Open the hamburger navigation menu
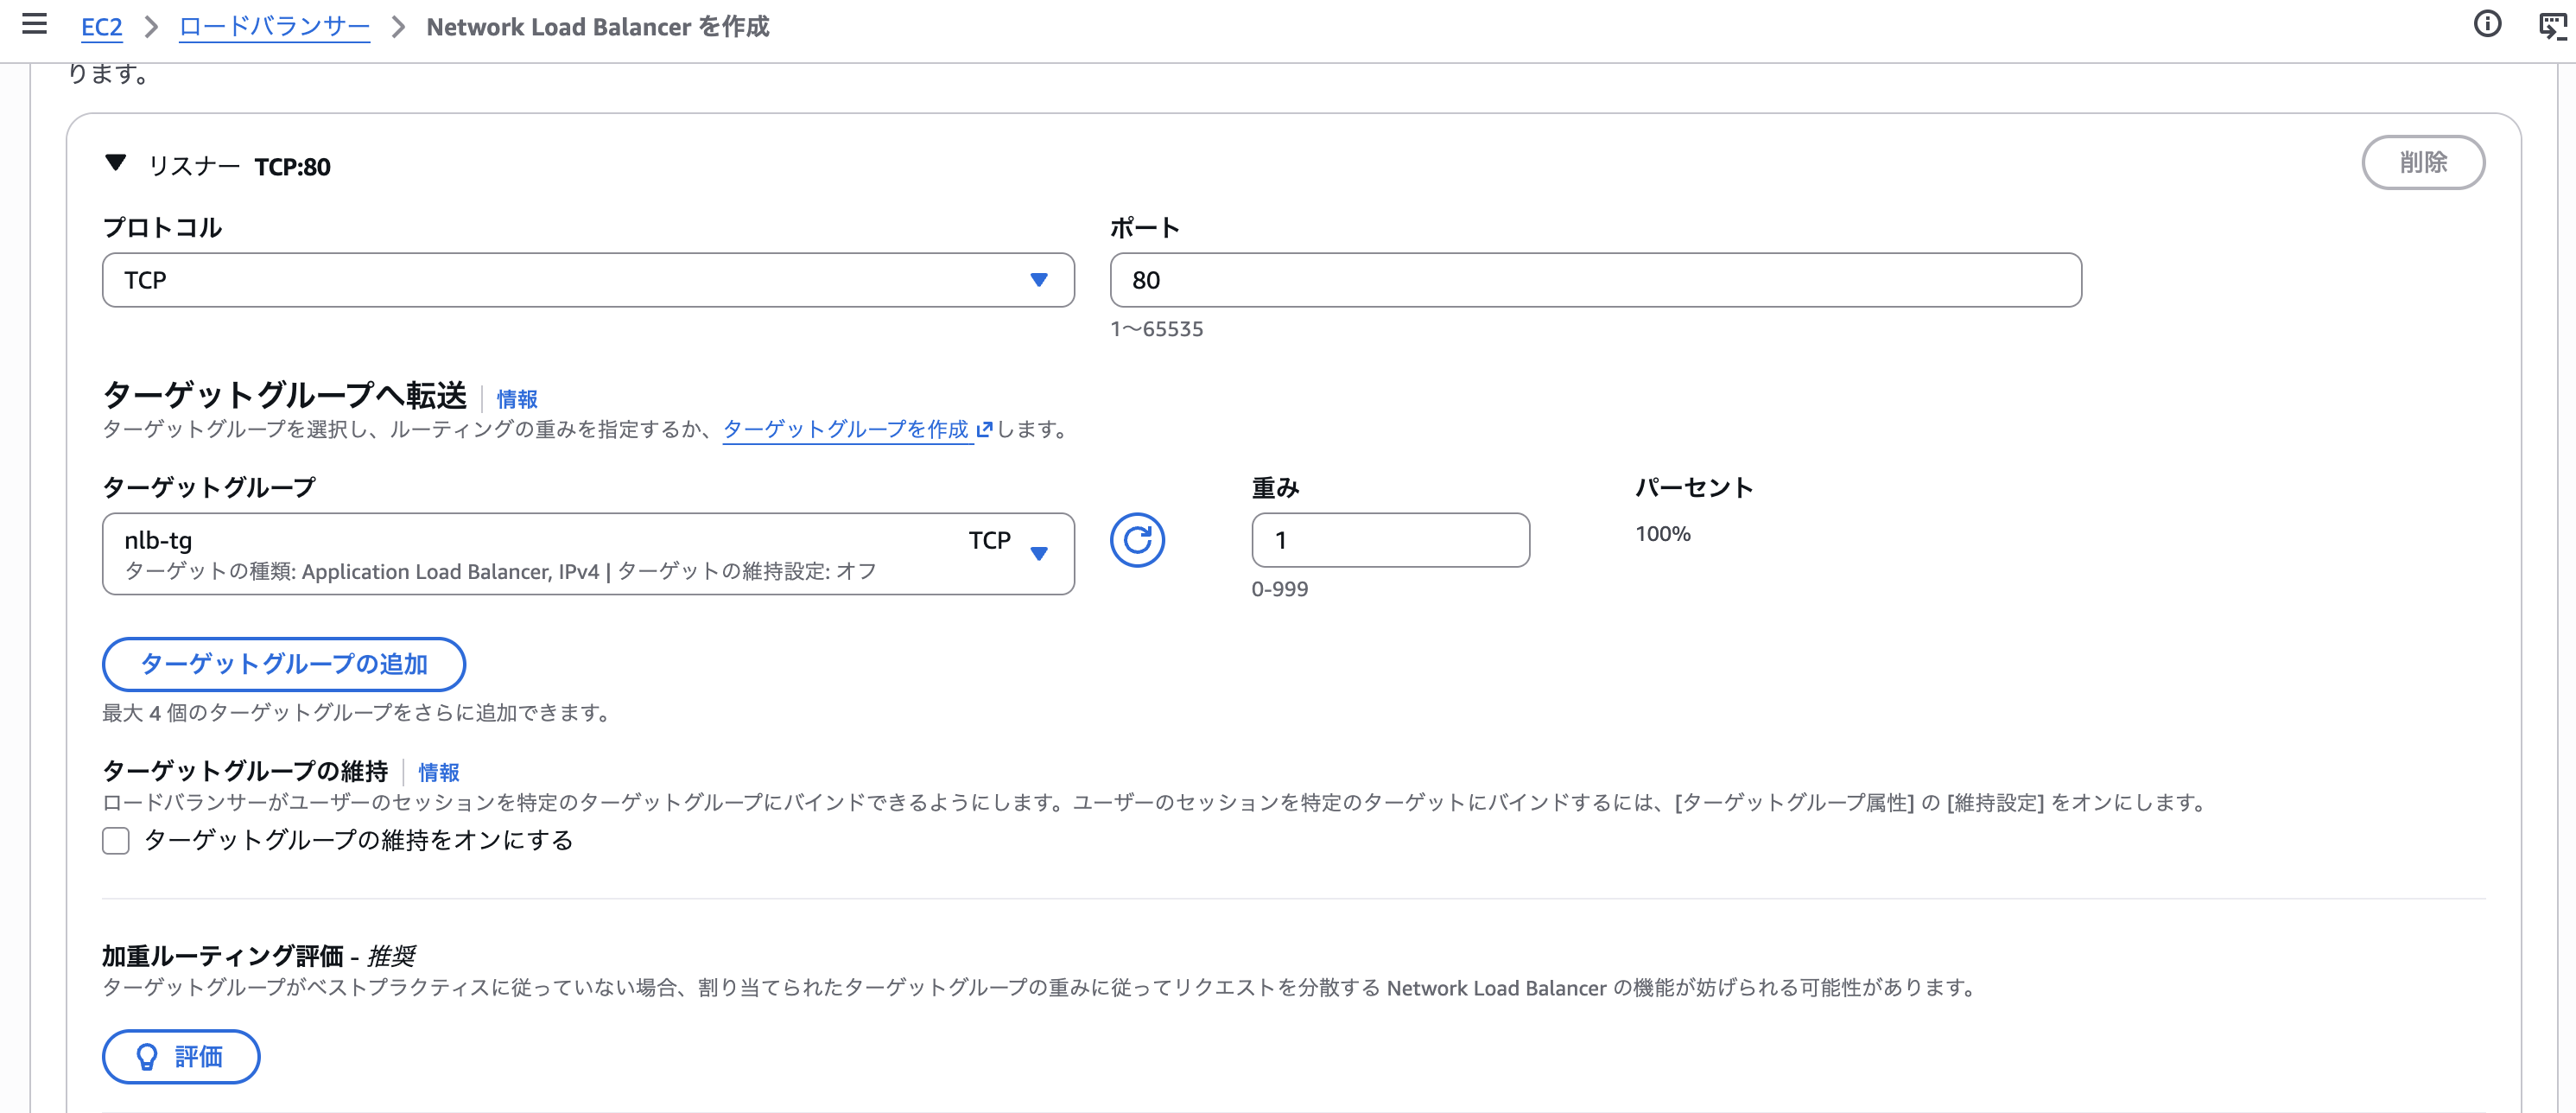 click(35, 24)
